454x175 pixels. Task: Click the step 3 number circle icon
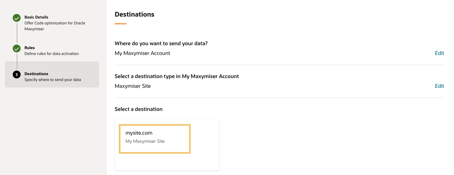coord(17,75)
